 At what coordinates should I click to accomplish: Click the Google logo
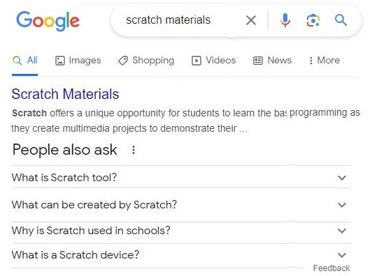48,21
